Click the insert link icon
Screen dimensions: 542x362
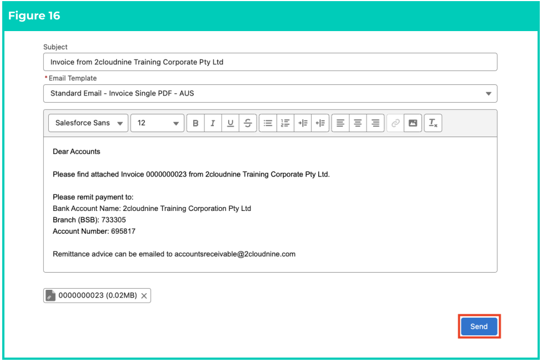pyautogui.click(x=395, y=123)
